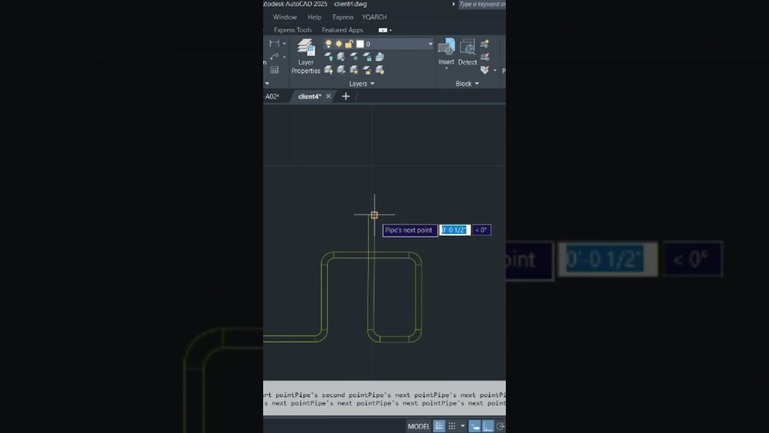Open the Layer Properties manager
This screenshot has width=769, height=433.
306,57
